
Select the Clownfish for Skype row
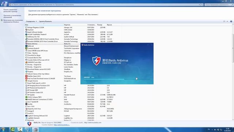pos(53,55)
